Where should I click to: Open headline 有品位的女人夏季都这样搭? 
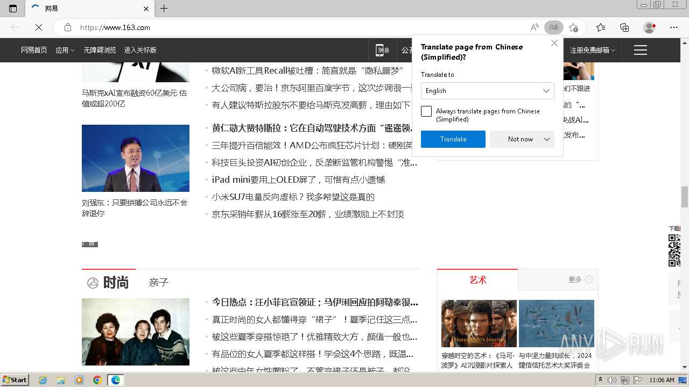313,354
